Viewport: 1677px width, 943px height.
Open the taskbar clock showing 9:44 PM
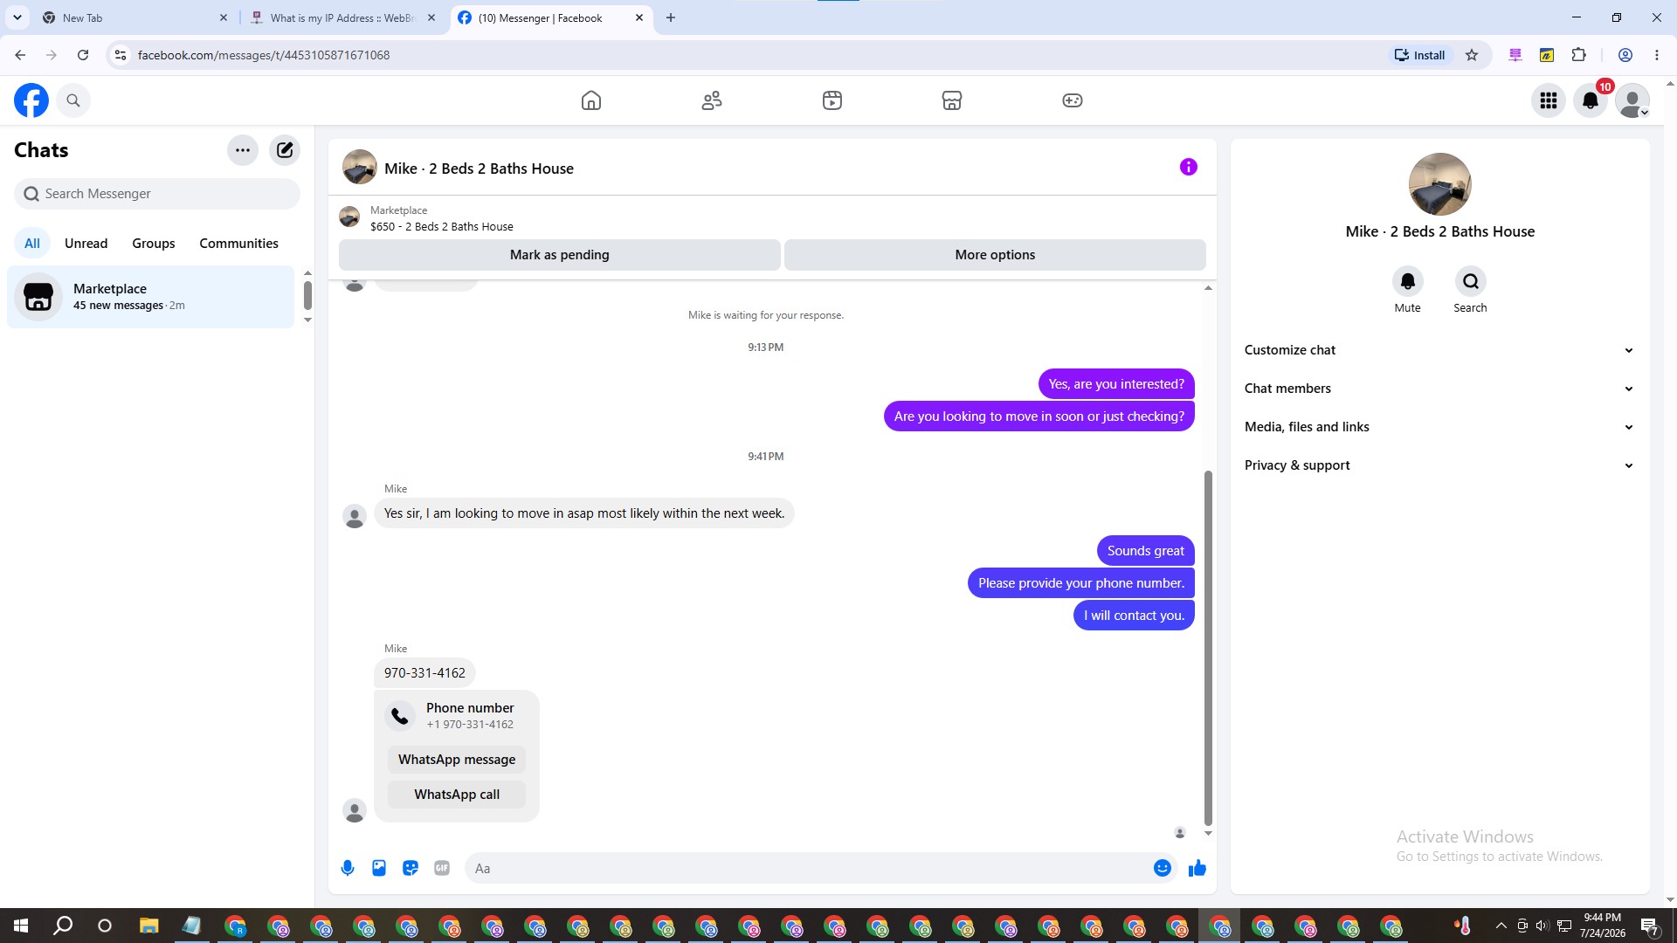[x=1603, y=926]
